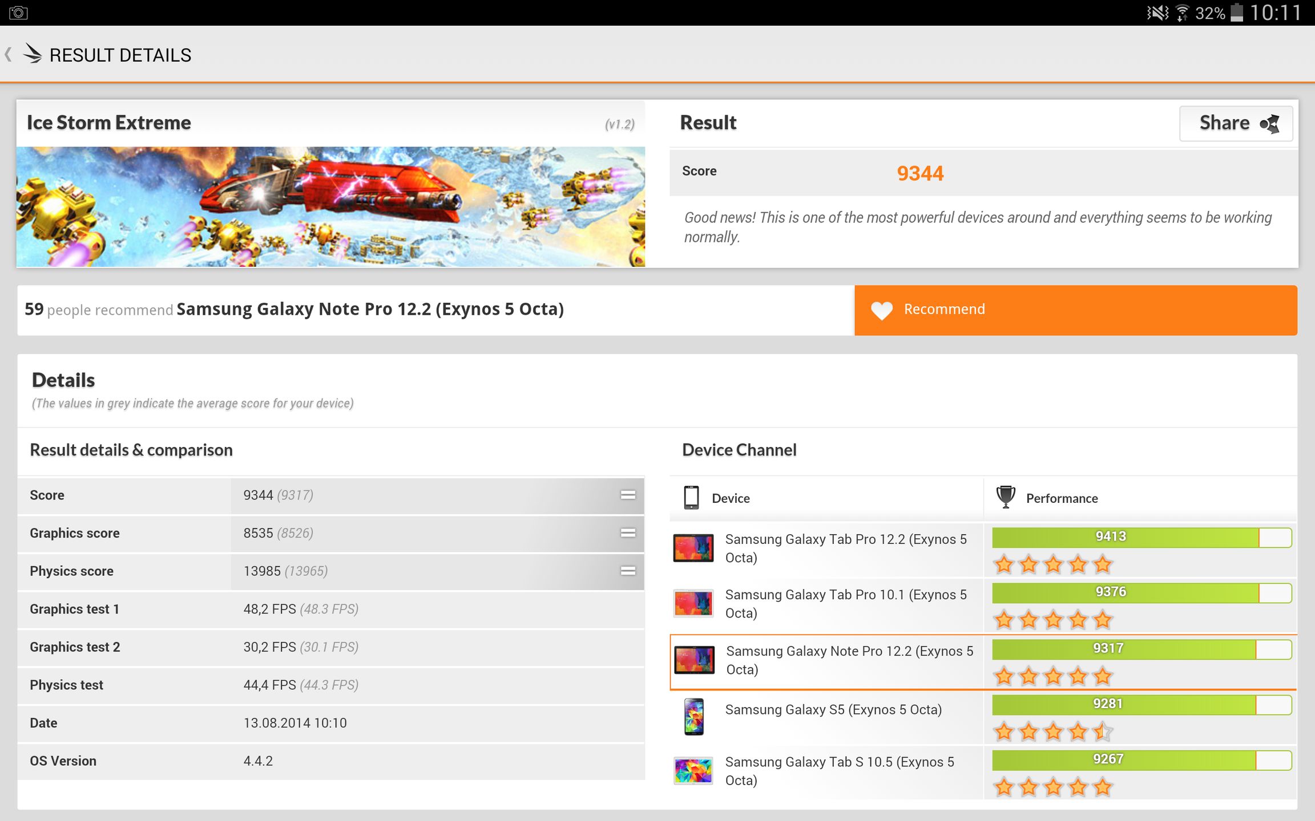1315x821 pixels.
Task: Tap the screenshot camera icon in status bar
Action: pos(18,13)
